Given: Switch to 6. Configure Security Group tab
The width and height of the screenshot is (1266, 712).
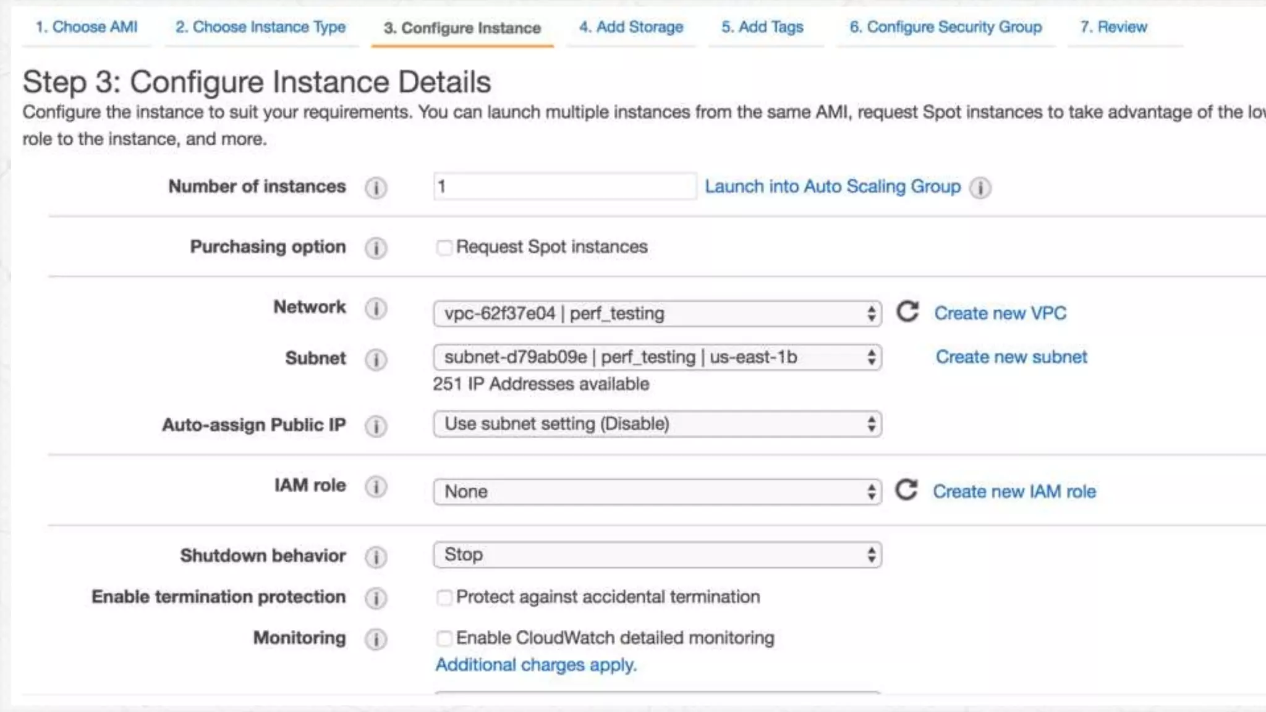Looking at the screenshot, I should click(945, 27).
